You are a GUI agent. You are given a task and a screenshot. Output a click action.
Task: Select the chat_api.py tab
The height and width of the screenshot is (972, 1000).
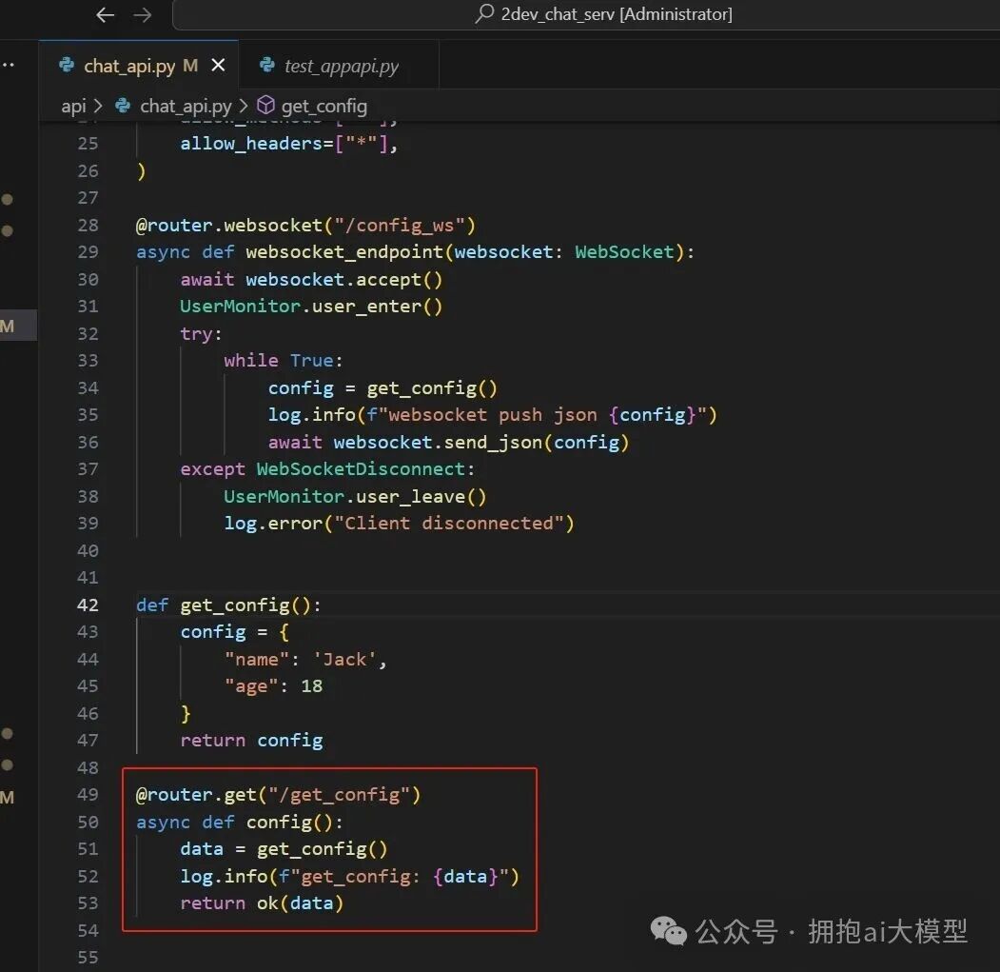[x=133, y=65]
